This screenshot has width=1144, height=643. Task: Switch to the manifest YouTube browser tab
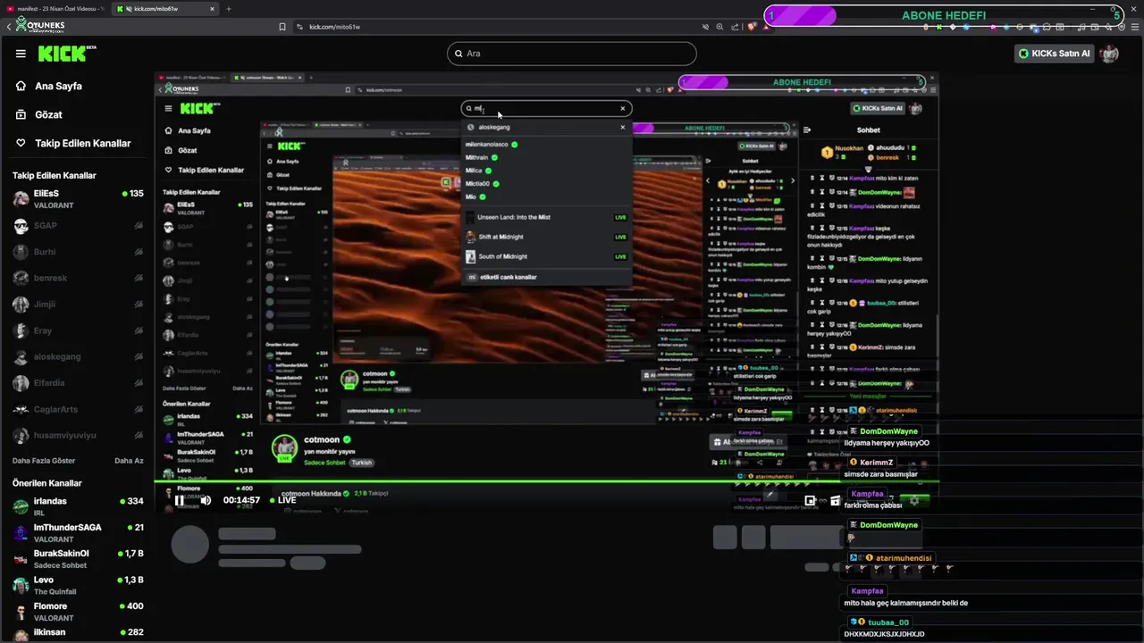pyautogui.click(x=55, y=9)
